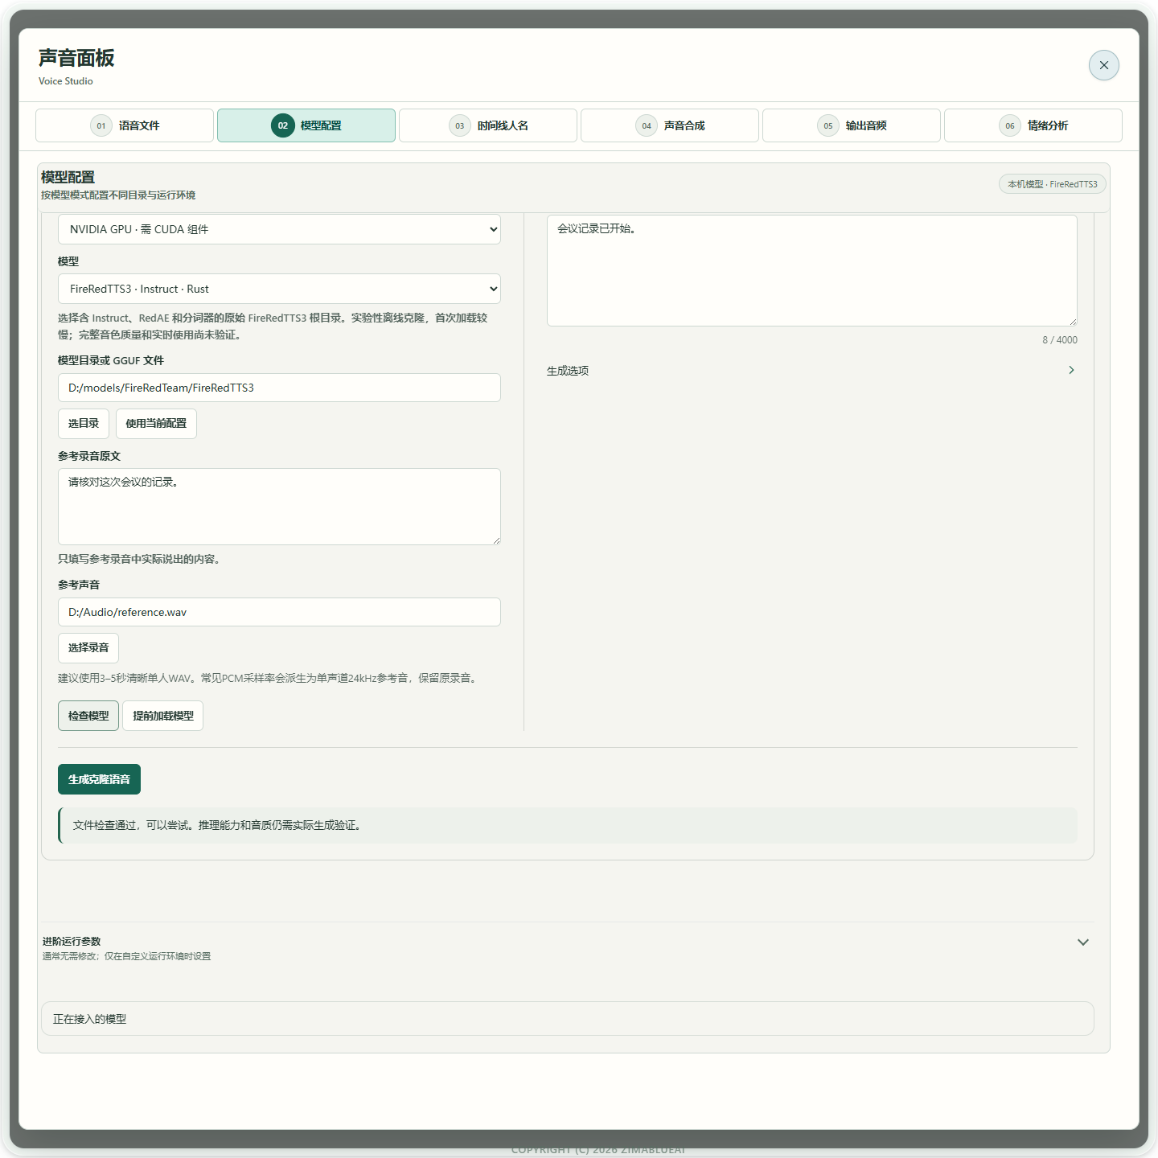Expand the 生成选项 section
The height and width of the screenshot is (1158, 1158).
(x=811, y=371)
